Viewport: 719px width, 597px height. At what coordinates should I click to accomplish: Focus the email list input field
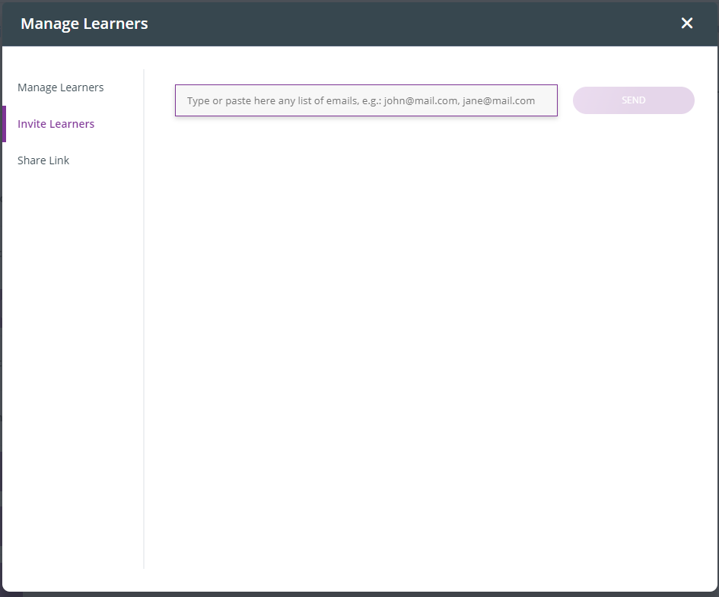coord(366,100)
